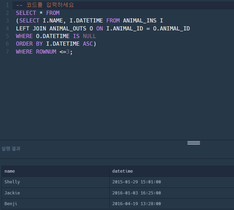234x210 pixels.
Task: Click the 2016-04-19 13:28:00 cell
Action: (x=172, y=204)
